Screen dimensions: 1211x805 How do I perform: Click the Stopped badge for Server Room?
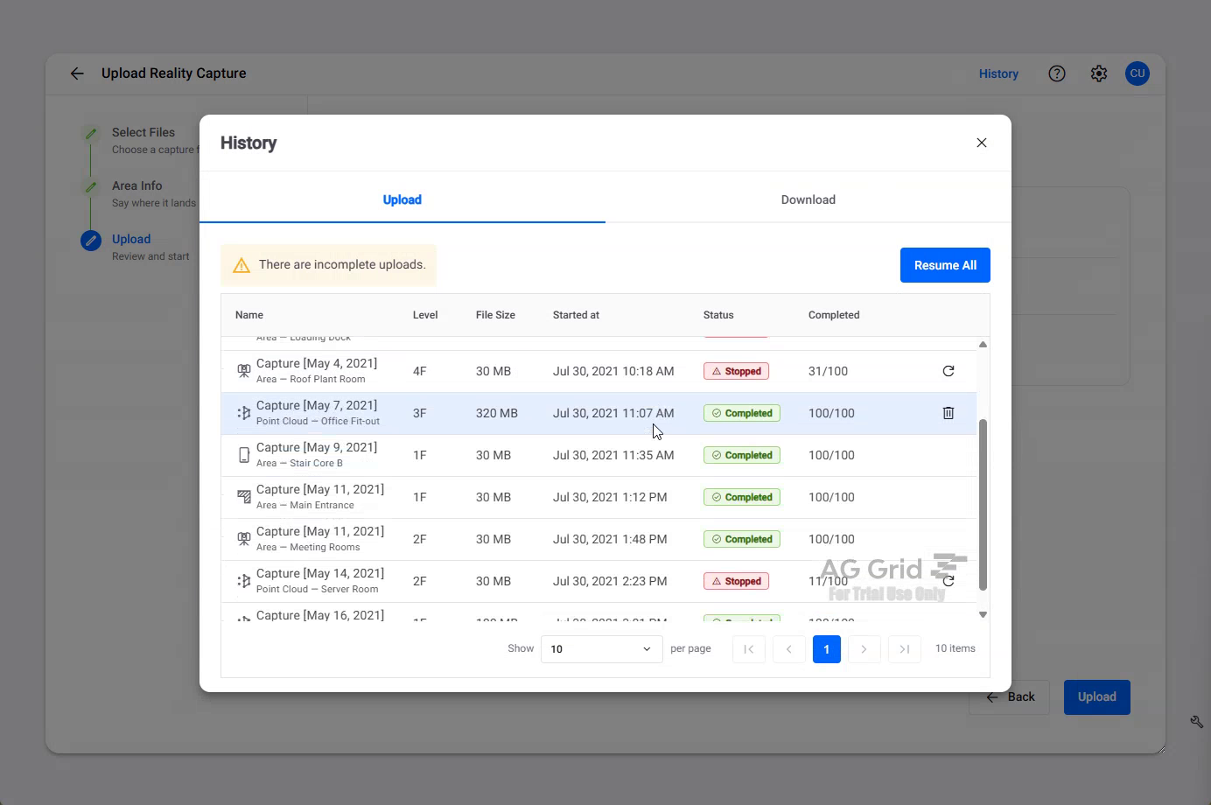[736, 581]
